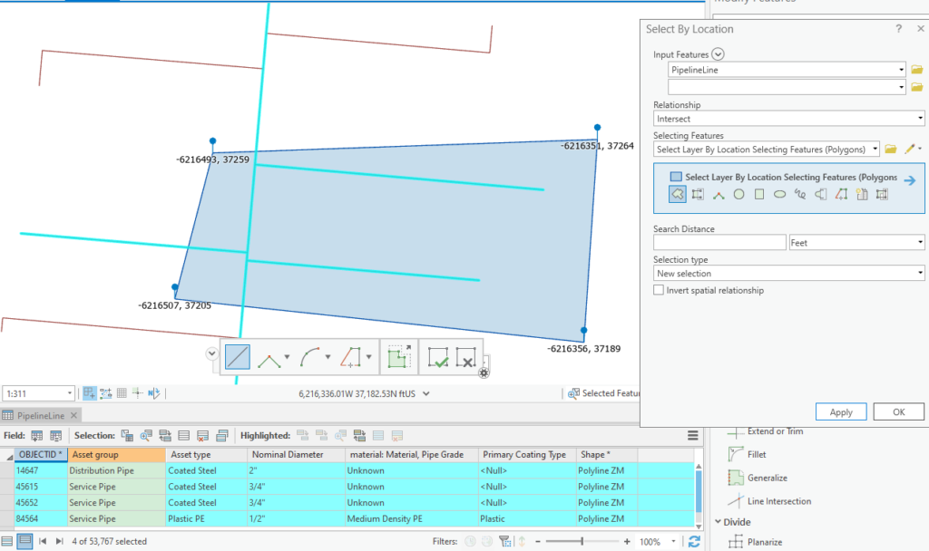Click the table Refresh icon
Viewport: 929px width, 551px height.
pos(694,541)
